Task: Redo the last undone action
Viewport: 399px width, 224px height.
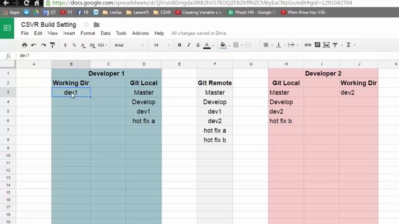Action: point(43,45)
